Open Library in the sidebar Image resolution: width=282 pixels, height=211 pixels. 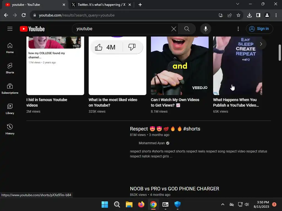point(10,109)
